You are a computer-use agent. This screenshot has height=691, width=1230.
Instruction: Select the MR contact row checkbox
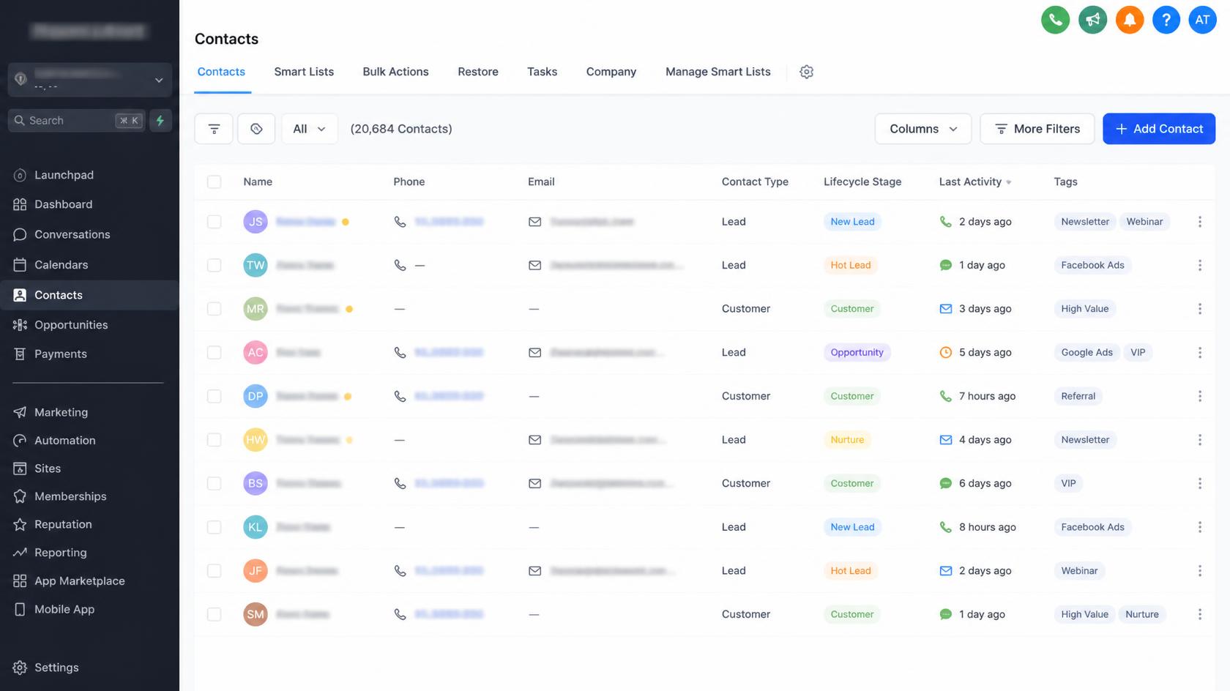214,309
